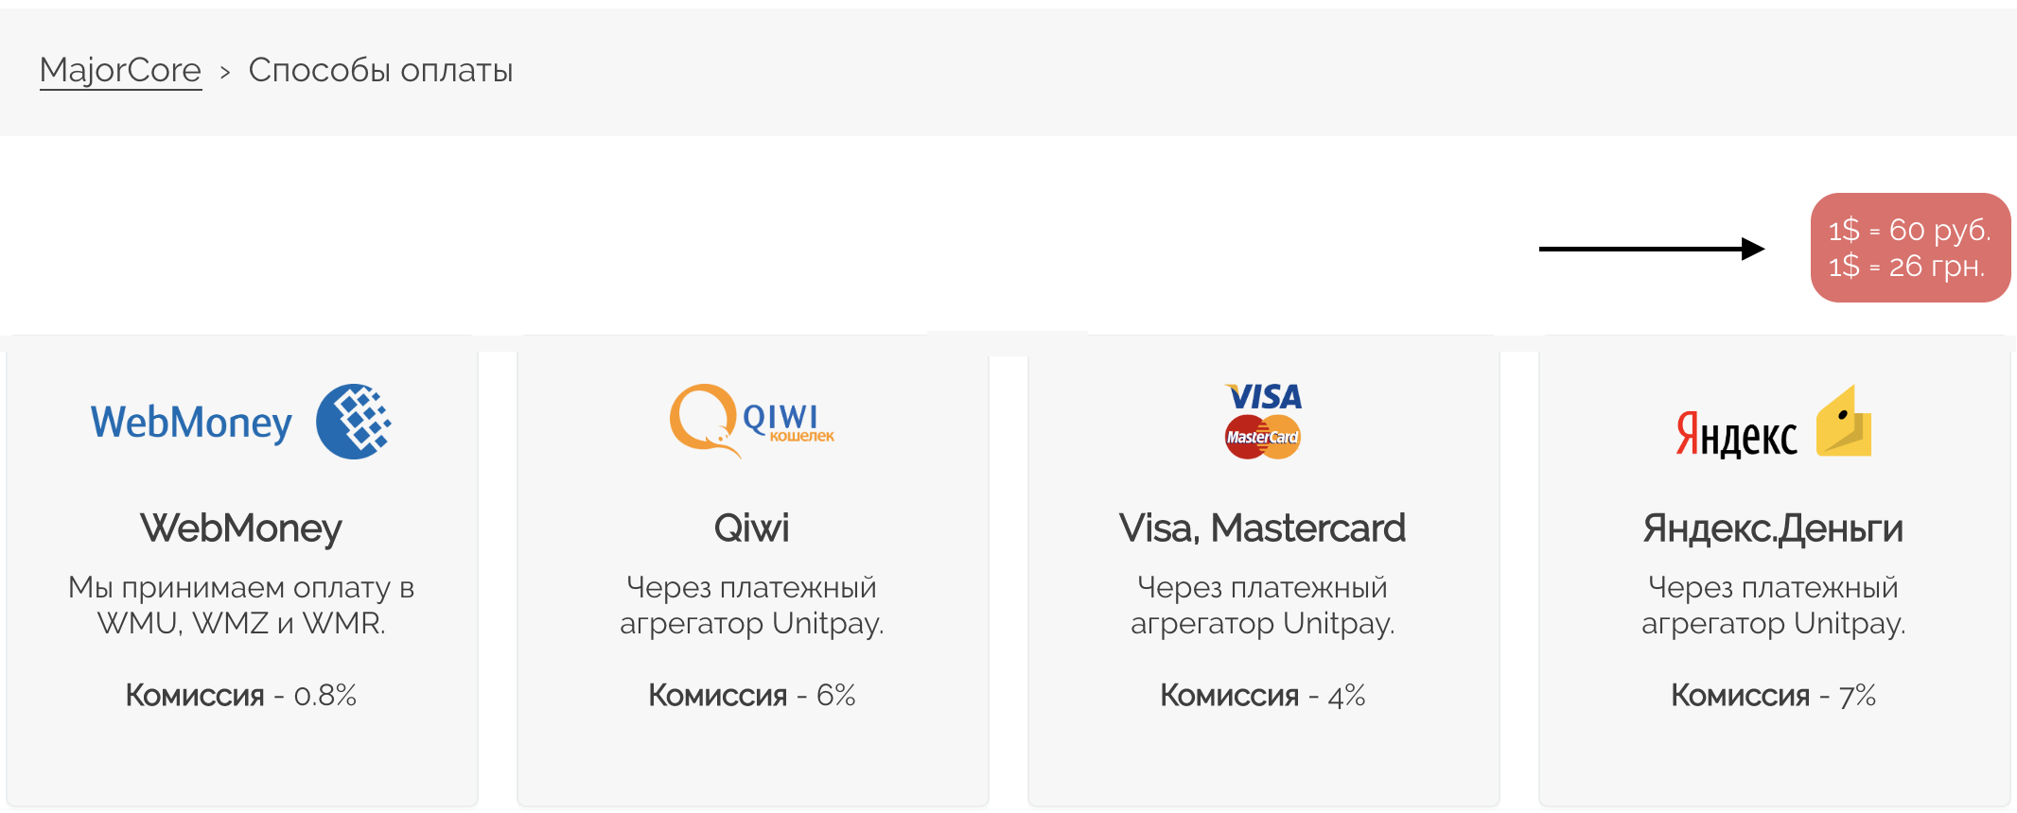Choose the Qiwi payment method title
This screenshot has width=2017, height=813.
pos(752,528)
